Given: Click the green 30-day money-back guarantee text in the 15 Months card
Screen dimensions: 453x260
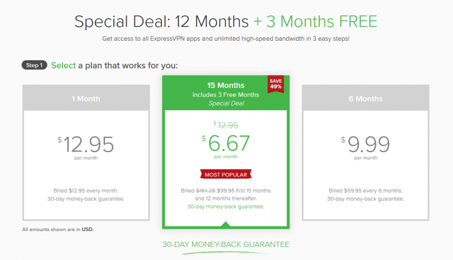Looking at the screenshot, I should pyautogui.click(x=226, y=206).
